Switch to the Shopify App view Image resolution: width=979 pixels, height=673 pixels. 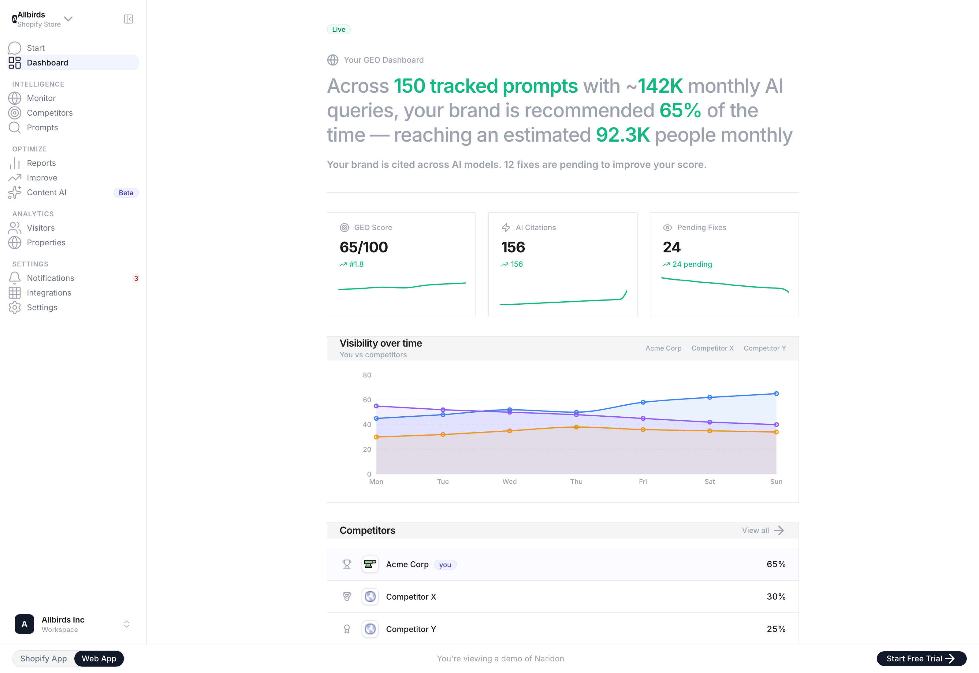click(43, 659)
